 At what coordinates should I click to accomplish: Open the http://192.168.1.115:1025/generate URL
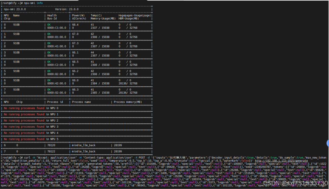point(281,161)
